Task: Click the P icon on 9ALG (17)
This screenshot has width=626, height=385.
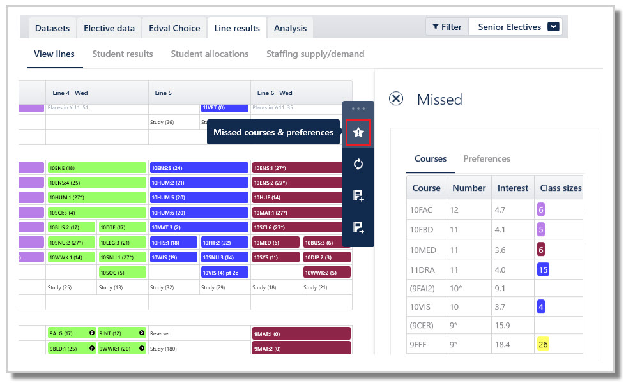Action: tap(92, 333)
